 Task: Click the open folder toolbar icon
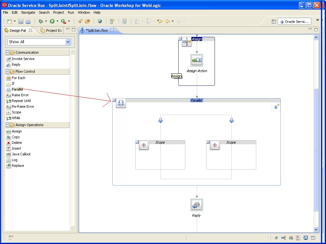coord(88,21)
